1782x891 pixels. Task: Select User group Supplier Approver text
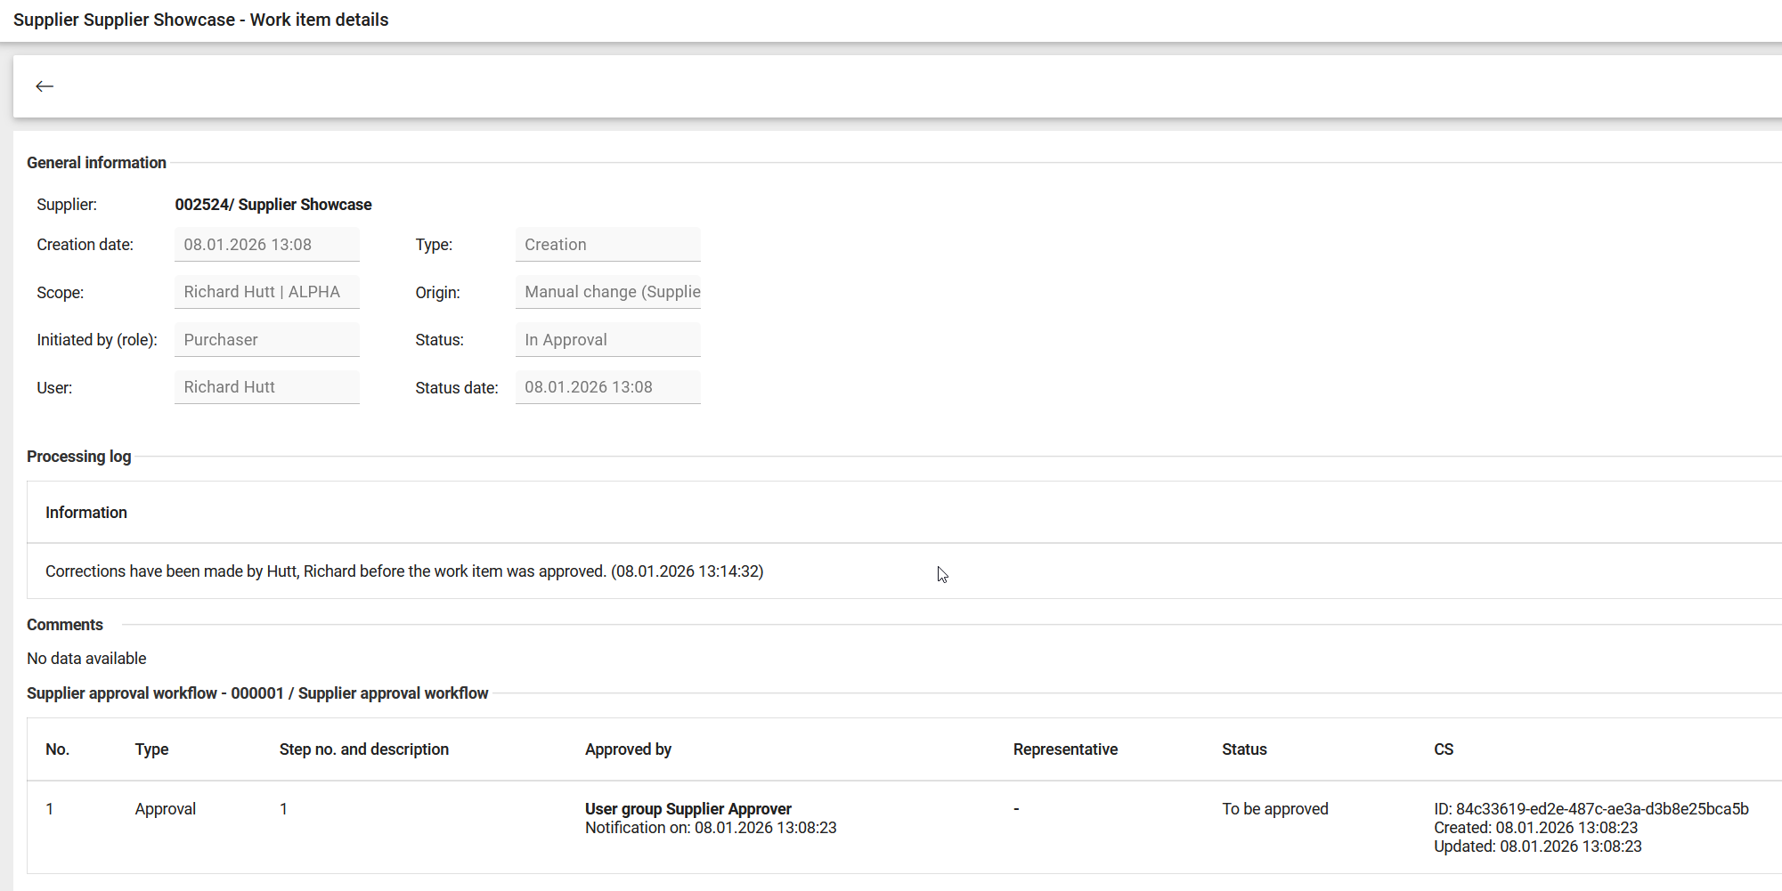pyautogui.click(x=688, y=808)
